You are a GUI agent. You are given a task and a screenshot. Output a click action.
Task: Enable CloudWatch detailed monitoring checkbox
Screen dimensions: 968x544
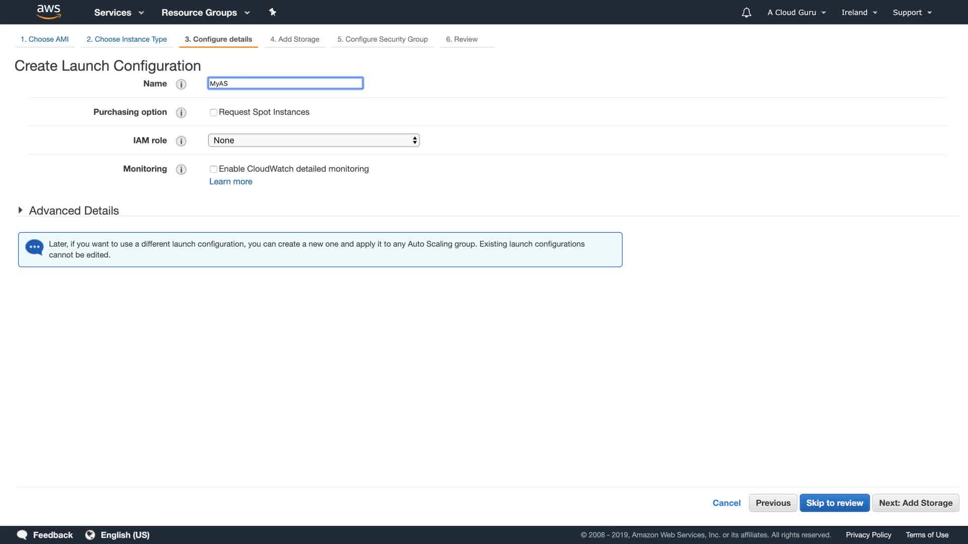[213, 169]
